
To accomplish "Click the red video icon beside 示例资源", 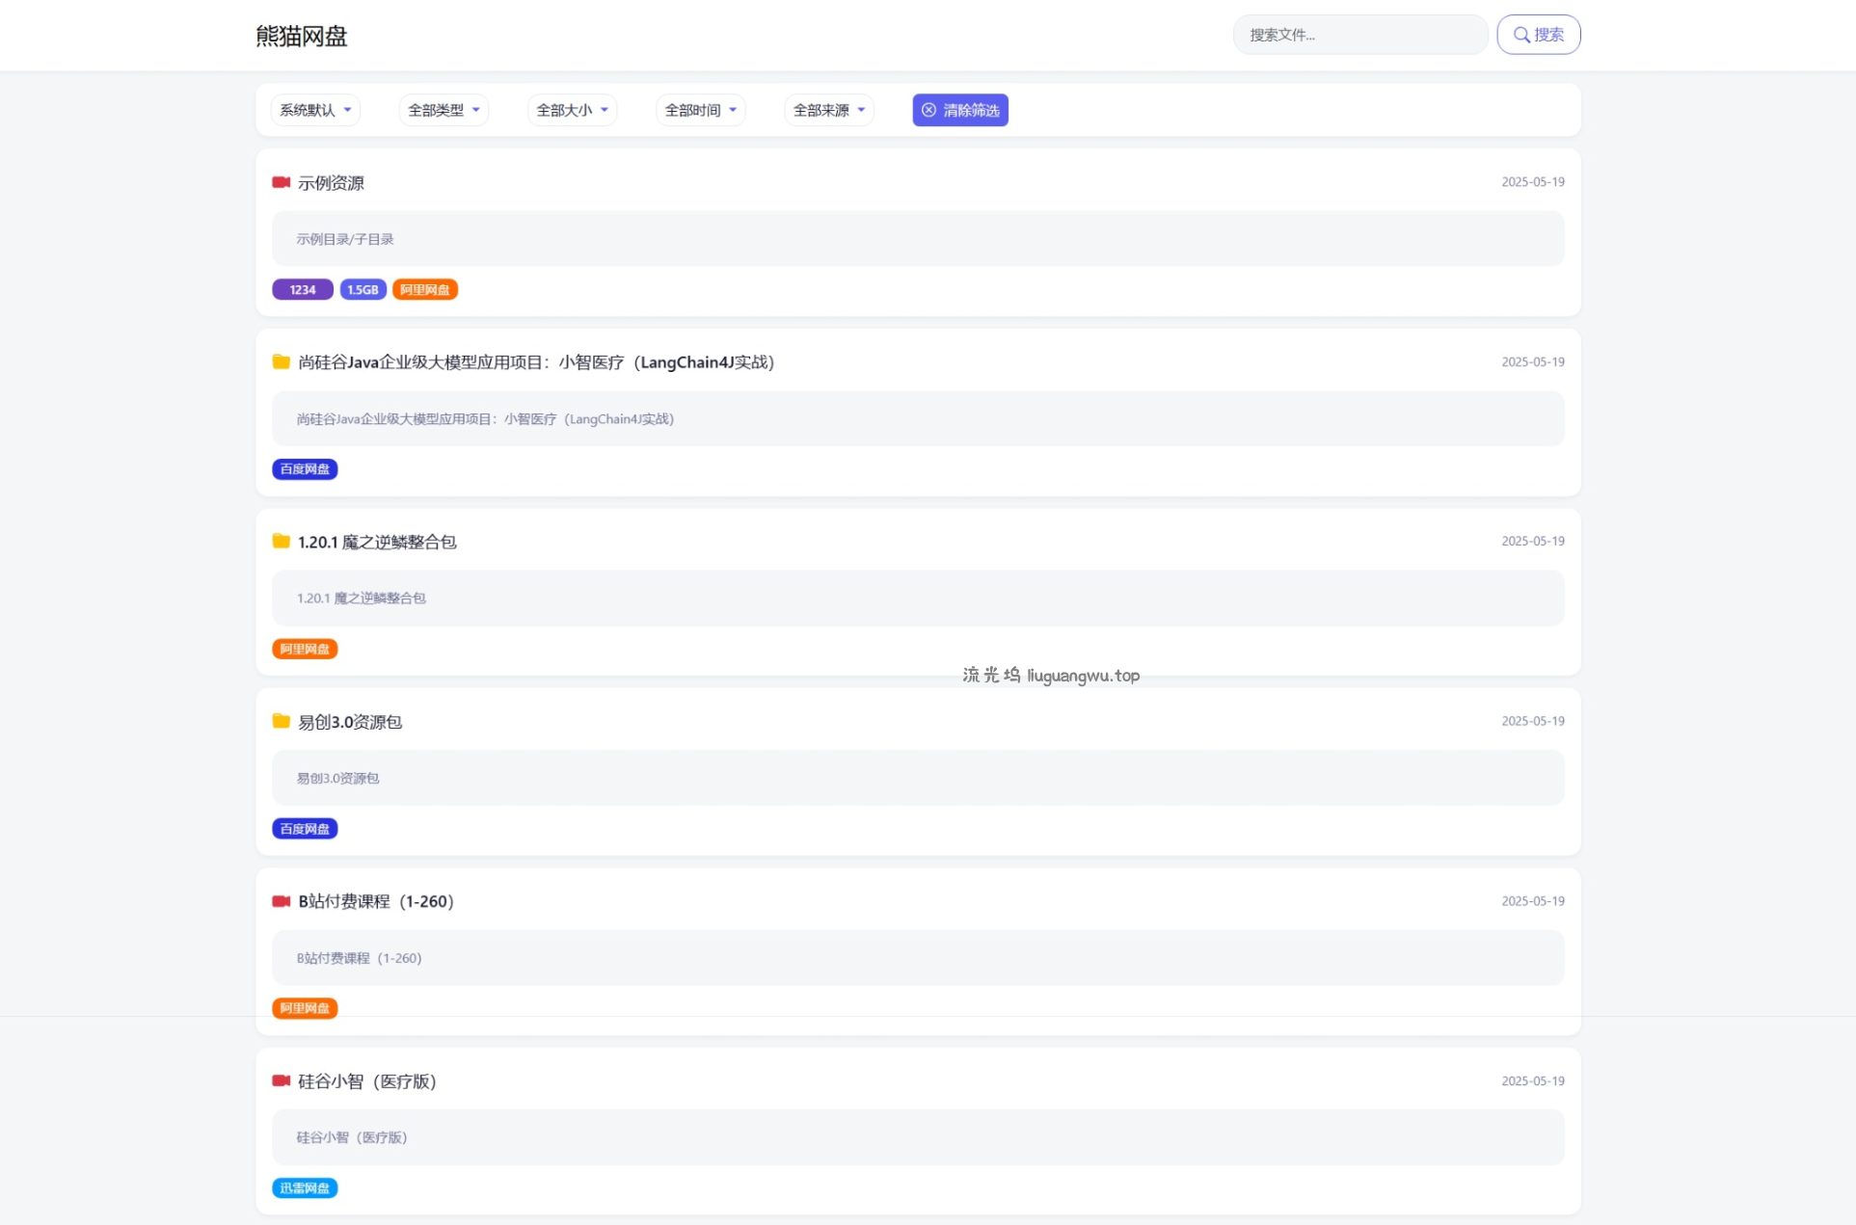I will click(x=281, y=181).
